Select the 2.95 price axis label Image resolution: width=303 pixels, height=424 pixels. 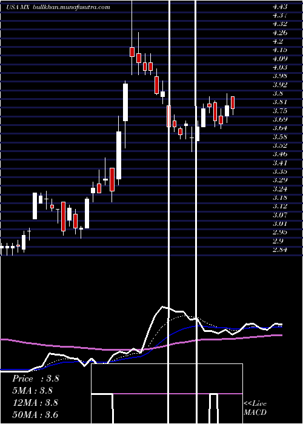pyautogui.click(x=280, y=233)
